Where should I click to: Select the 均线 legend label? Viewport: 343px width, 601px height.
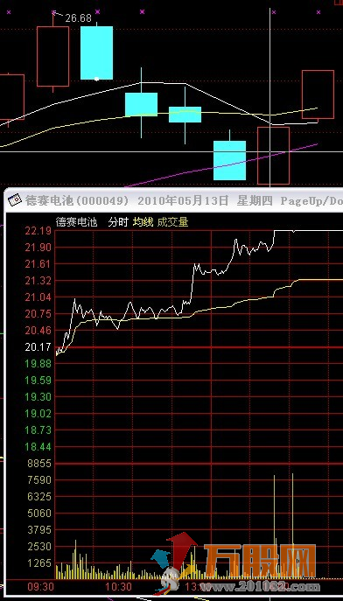(x=143, y=221)
